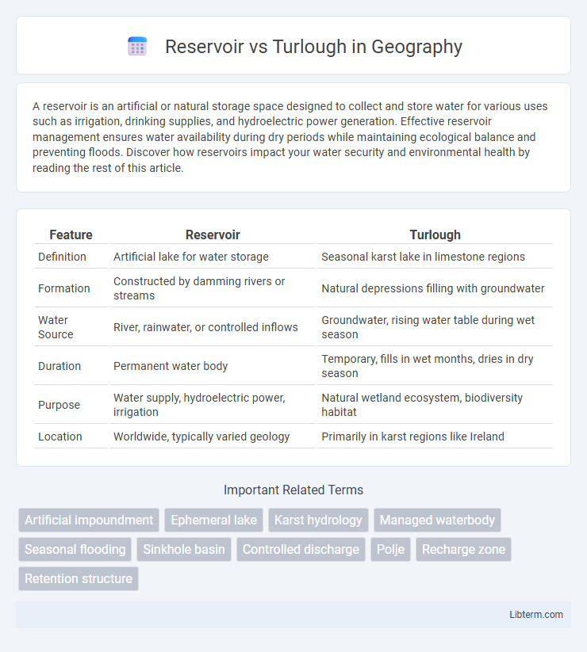Click the Turlough column header

(435, 234)
